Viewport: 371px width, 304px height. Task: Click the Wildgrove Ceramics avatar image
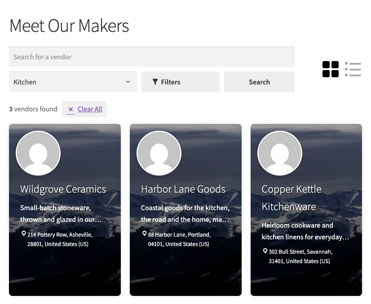[x=38, y=153]
